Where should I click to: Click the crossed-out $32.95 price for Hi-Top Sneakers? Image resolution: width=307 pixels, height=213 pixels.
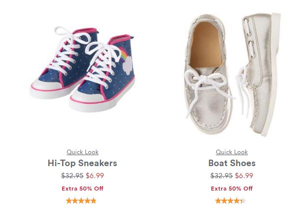pyautogui.click(x=72, y=176)
